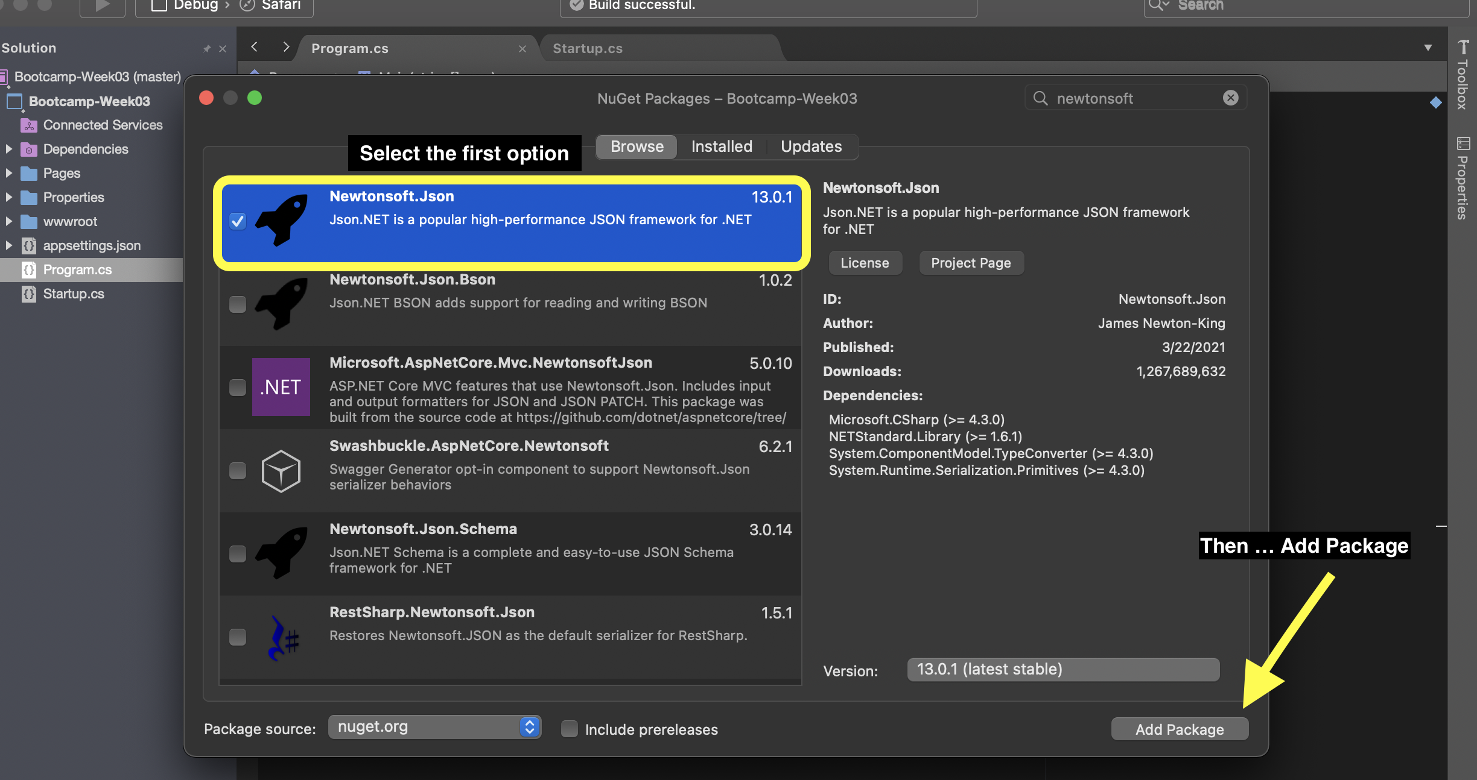Expand the wwwroot folder
Image resolution: width=1477 pixels, height=780 pixels.
(8, 221)
